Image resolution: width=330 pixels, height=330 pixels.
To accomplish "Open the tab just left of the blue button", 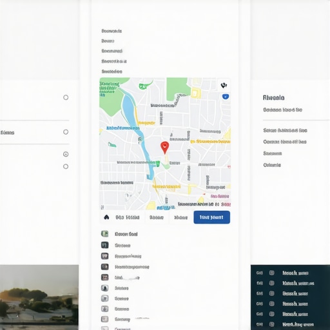I will [x=180, y=217].
